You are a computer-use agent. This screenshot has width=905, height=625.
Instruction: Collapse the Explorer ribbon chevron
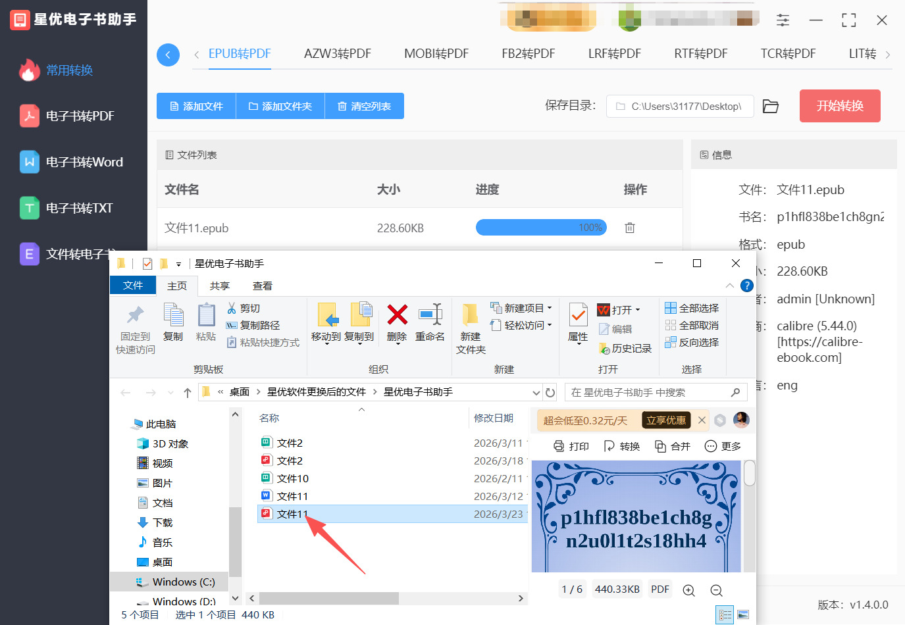[x=729, y=286]
